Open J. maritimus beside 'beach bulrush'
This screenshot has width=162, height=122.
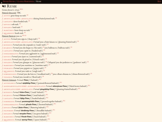click(8, 117)
